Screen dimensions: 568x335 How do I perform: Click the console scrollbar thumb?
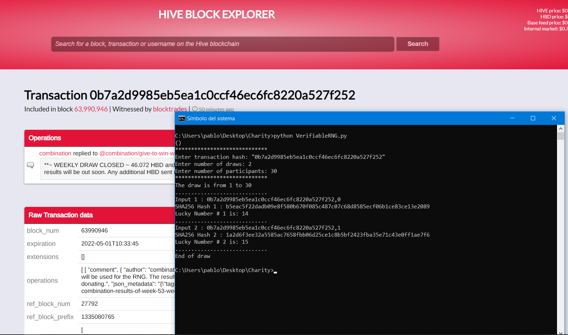tap(561, 136)
